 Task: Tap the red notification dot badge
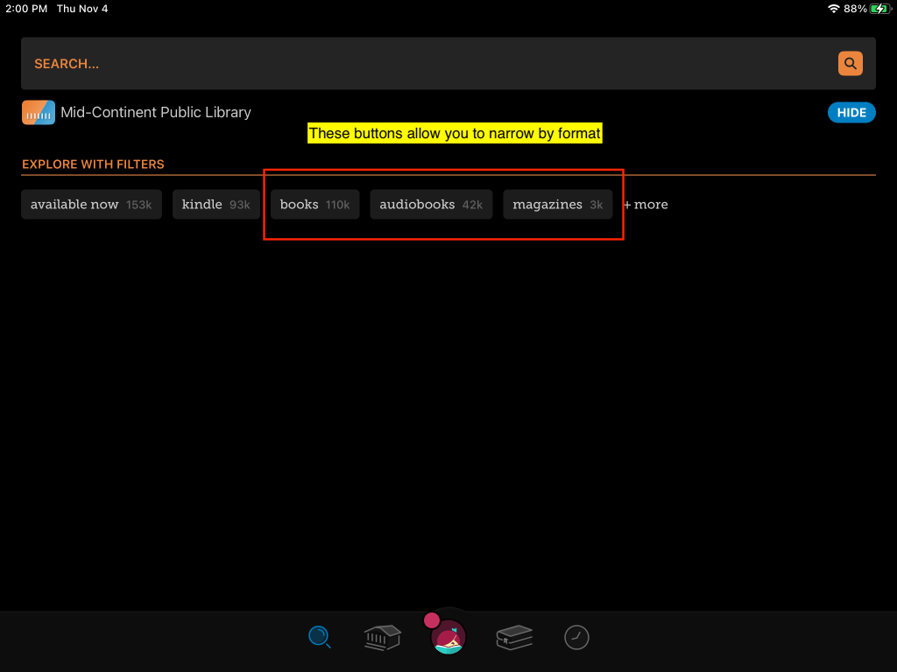pos(431,620)
